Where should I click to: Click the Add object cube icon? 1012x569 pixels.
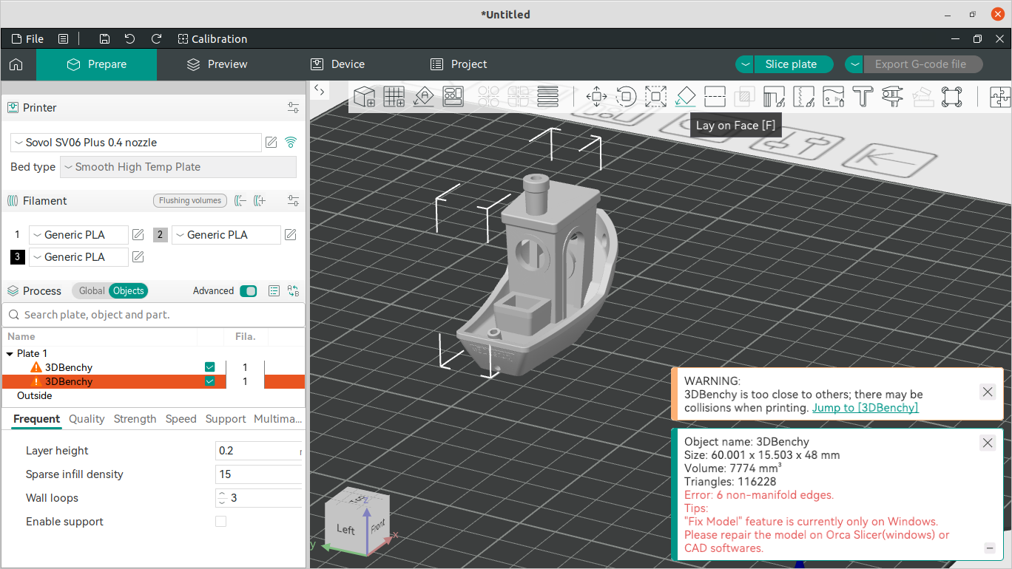(x=364, y=96)
